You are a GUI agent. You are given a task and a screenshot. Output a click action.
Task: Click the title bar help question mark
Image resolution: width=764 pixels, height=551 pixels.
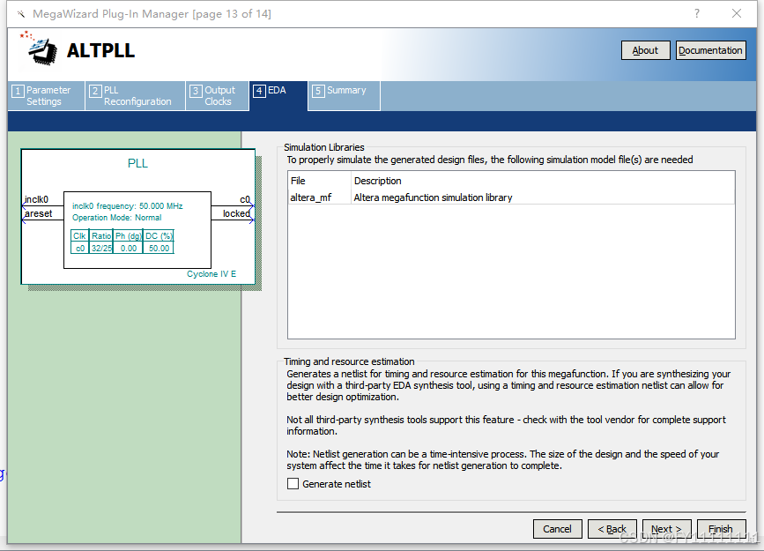(x=697, y=13)
